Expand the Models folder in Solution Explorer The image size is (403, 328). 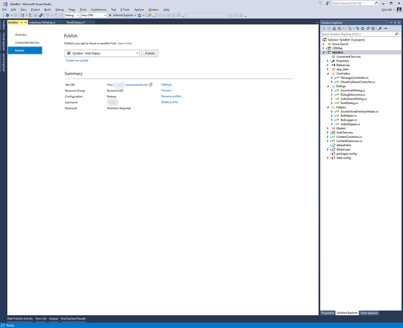(x=328, y=128)
